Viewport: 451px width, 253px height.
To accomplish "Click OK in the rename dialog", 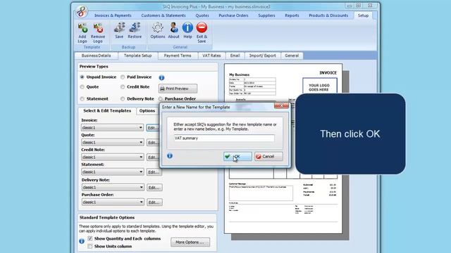I will coord(237,156).
